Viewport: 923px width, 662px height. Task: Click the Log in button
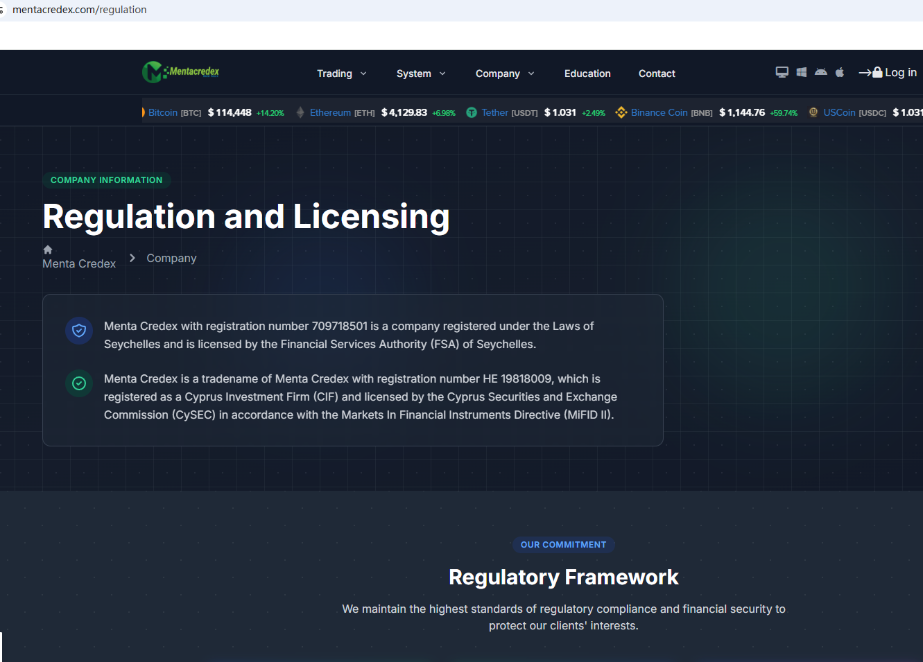(x=888, y=73)
